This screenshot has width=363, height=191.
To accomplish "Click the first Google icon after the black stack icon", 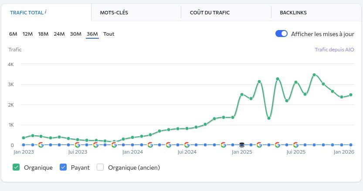I will (x=259, y=145).
